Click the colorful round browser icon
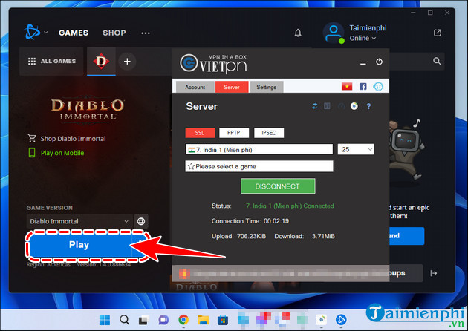 click(354, 106)
